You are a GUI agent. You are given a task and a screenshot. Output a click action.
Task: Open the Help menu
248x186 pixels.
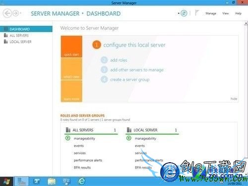(238, 13)
